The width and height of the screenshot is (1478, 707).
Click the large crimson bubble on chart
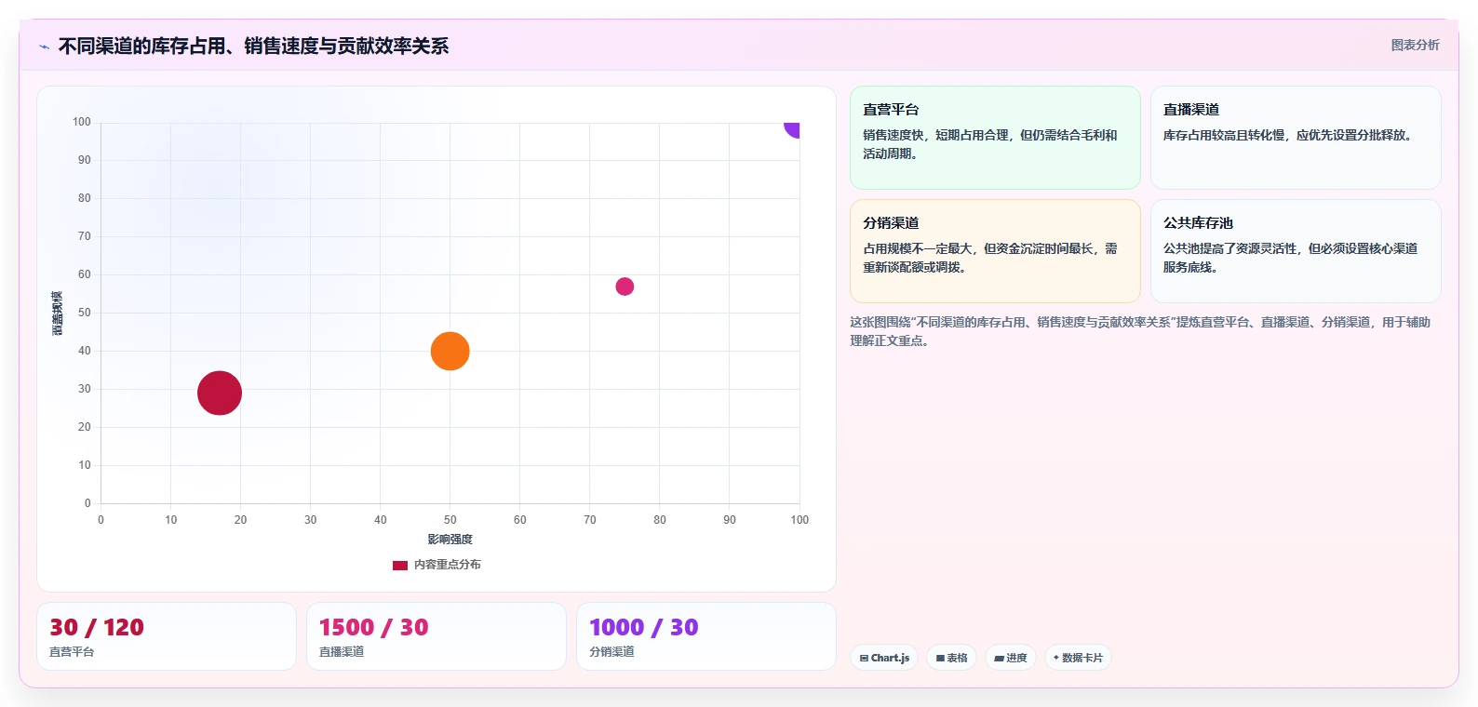(x=220, y=393)
